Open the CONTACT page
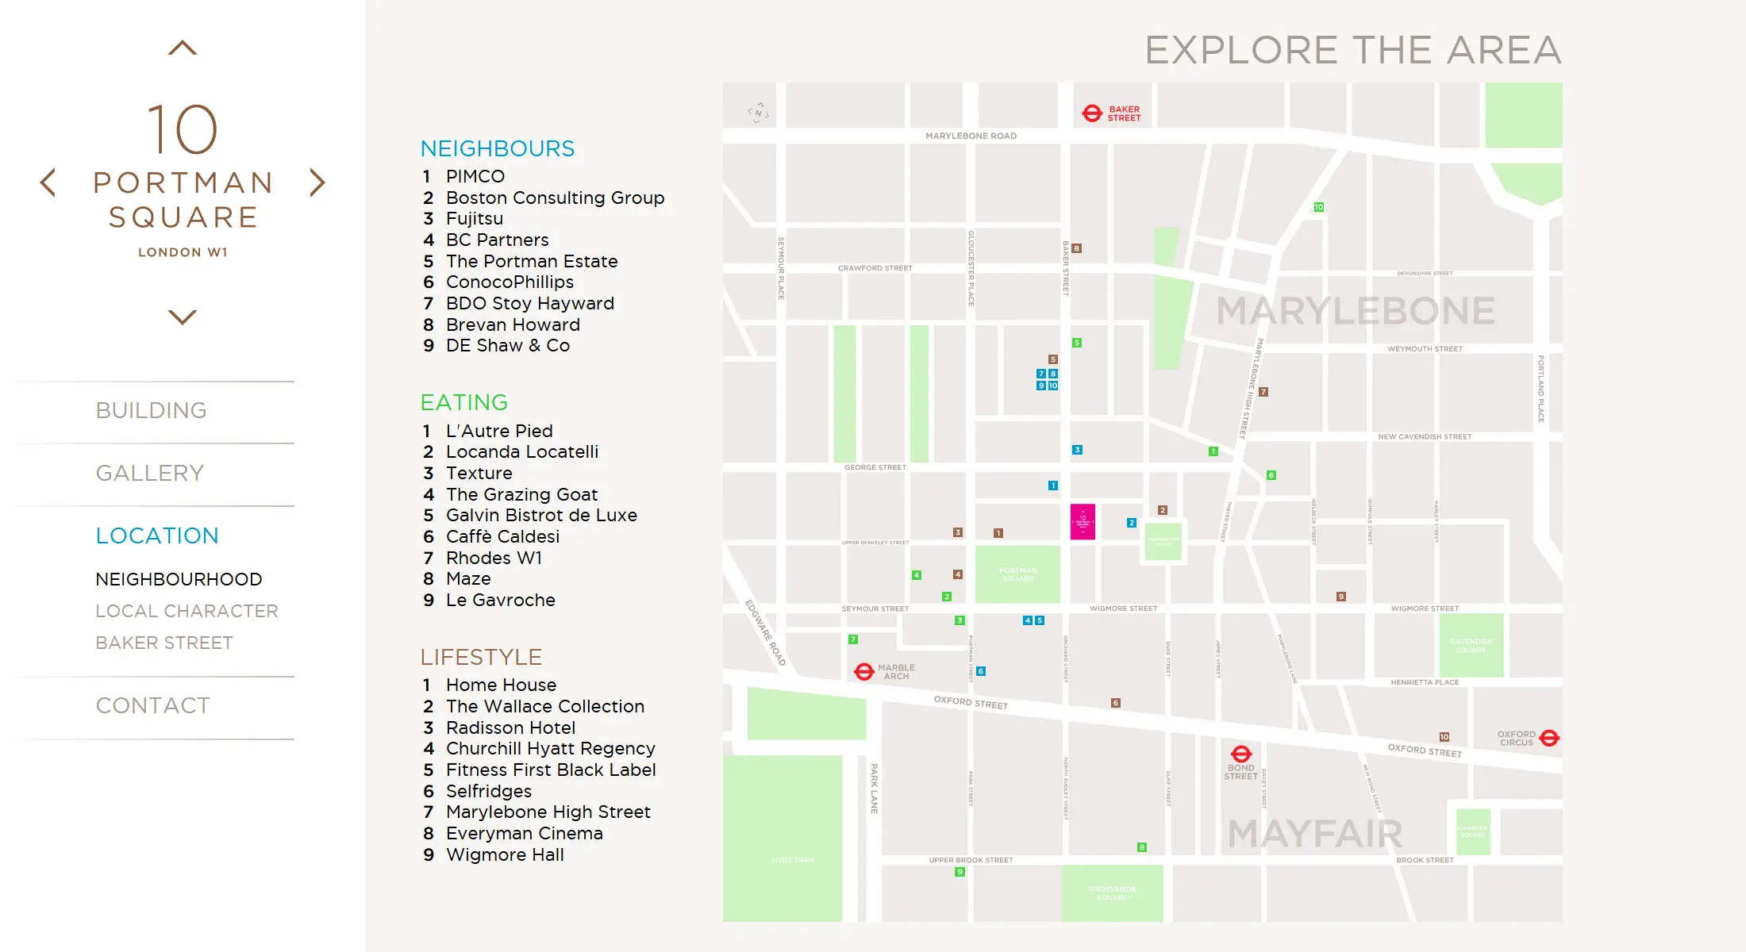1746x952 pixels. pos(152,704)
